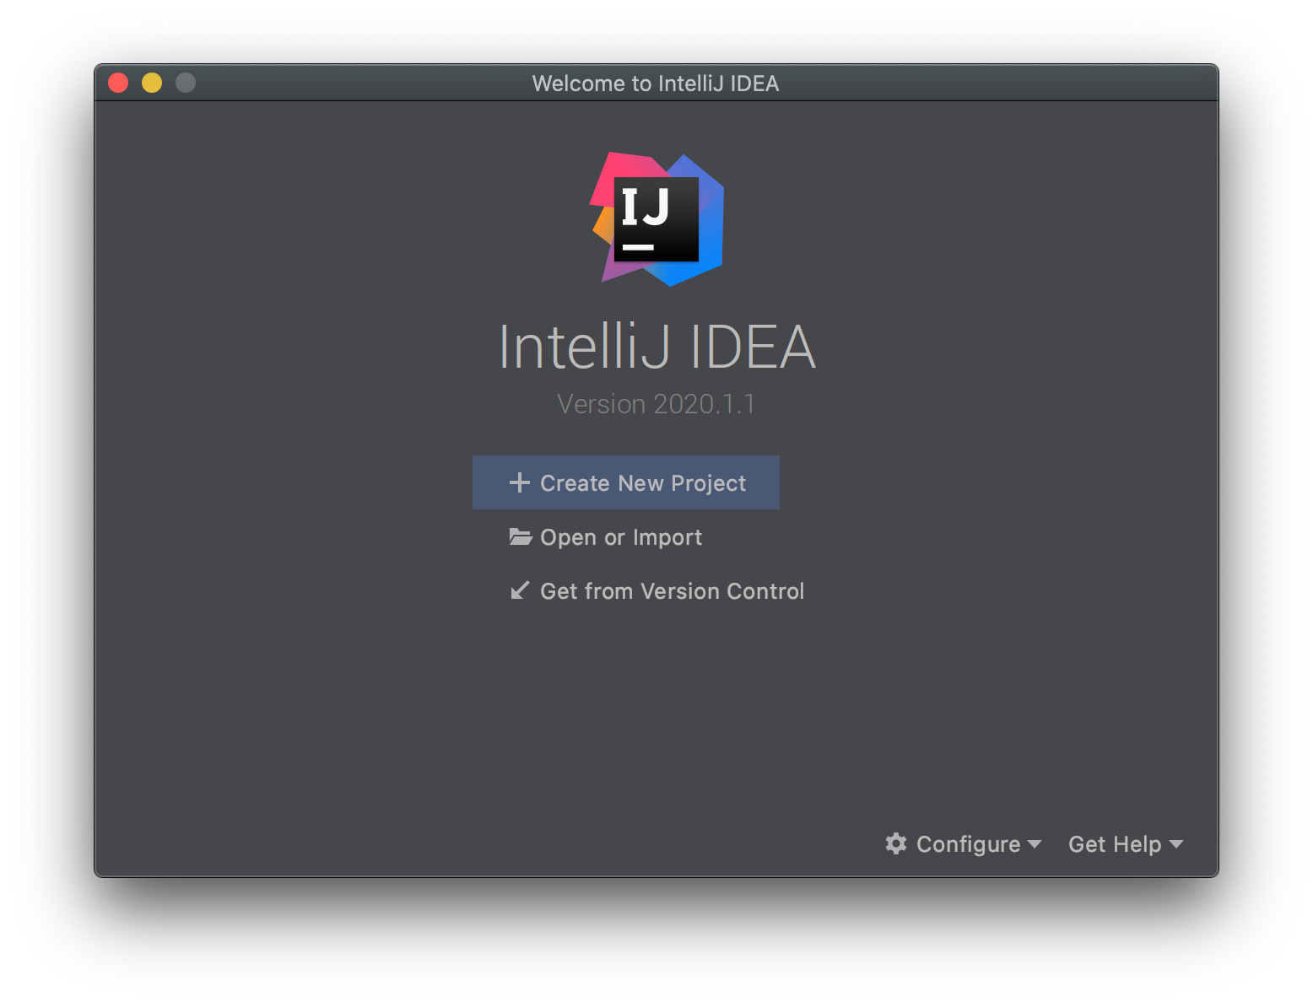This screenshot has height=1002, width=1313.
Task: Minimize the window with the yellow button
Action: click(x=152, y=83)
